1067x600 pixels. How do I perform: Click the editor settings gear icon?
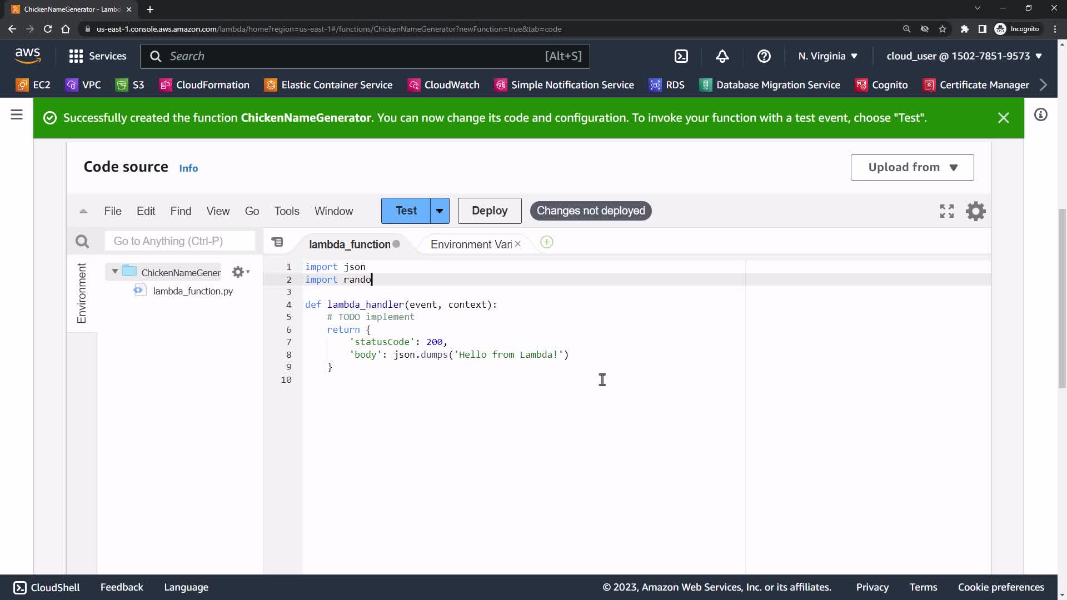click(x=975, y=211)
